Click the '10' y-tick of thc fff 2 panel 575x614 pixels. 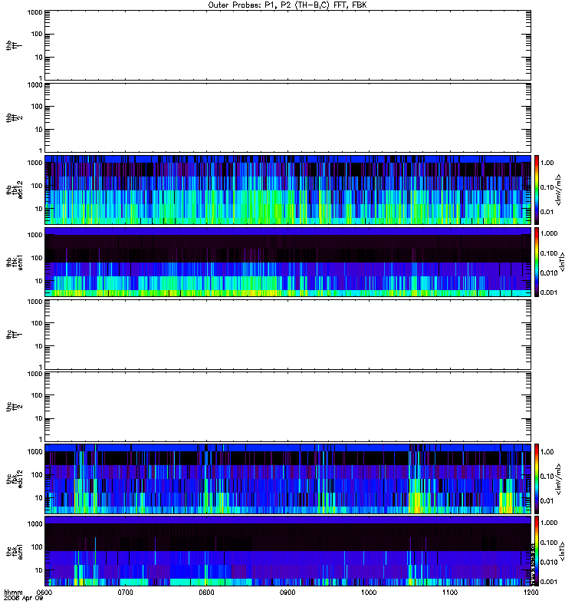39,418
